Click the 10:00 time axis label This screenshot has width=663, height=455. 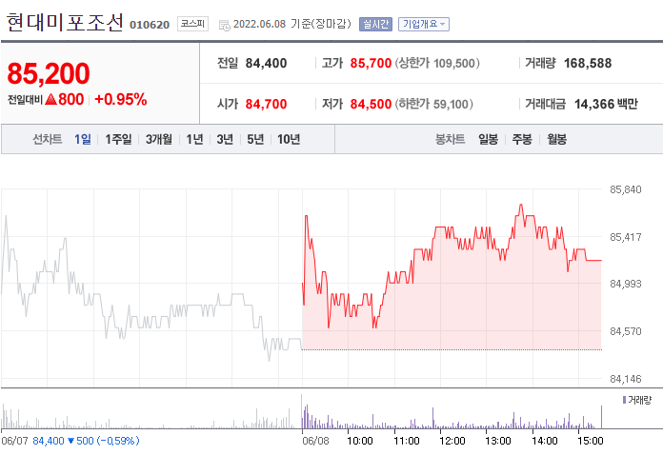click(x=359, y=441)
